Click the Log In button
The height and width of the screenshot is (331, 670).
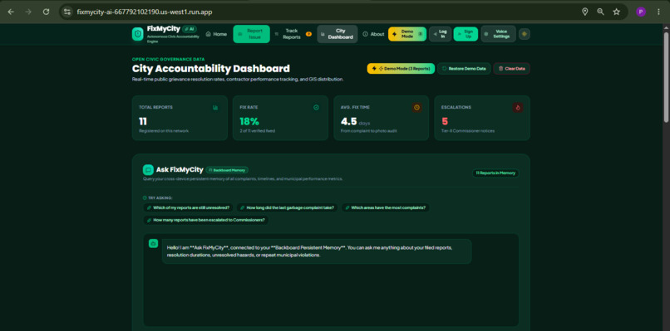point(440,34)
